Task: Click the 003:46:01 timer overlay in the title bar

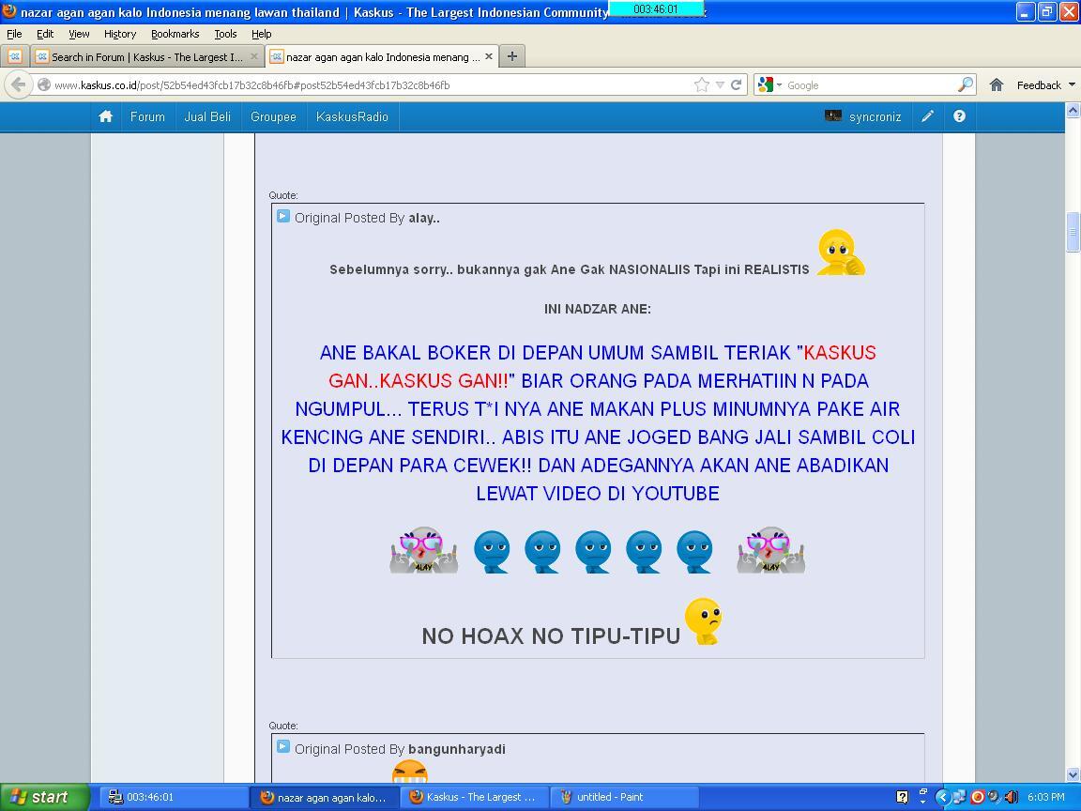Action: pyautogui.click(x=656, y=9)
